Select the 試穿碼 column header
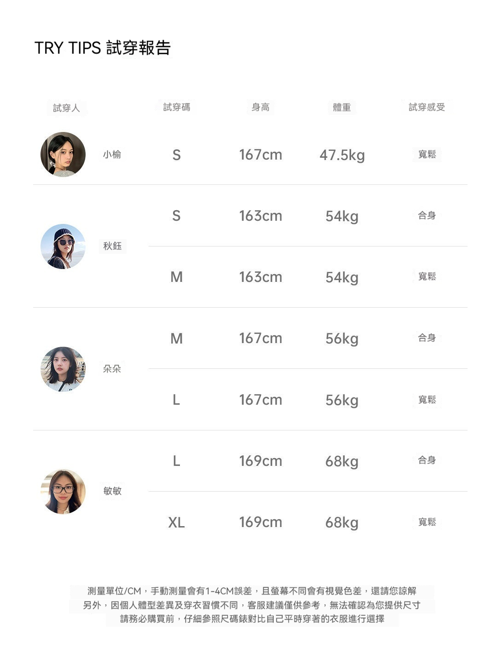 pos(176,107)
